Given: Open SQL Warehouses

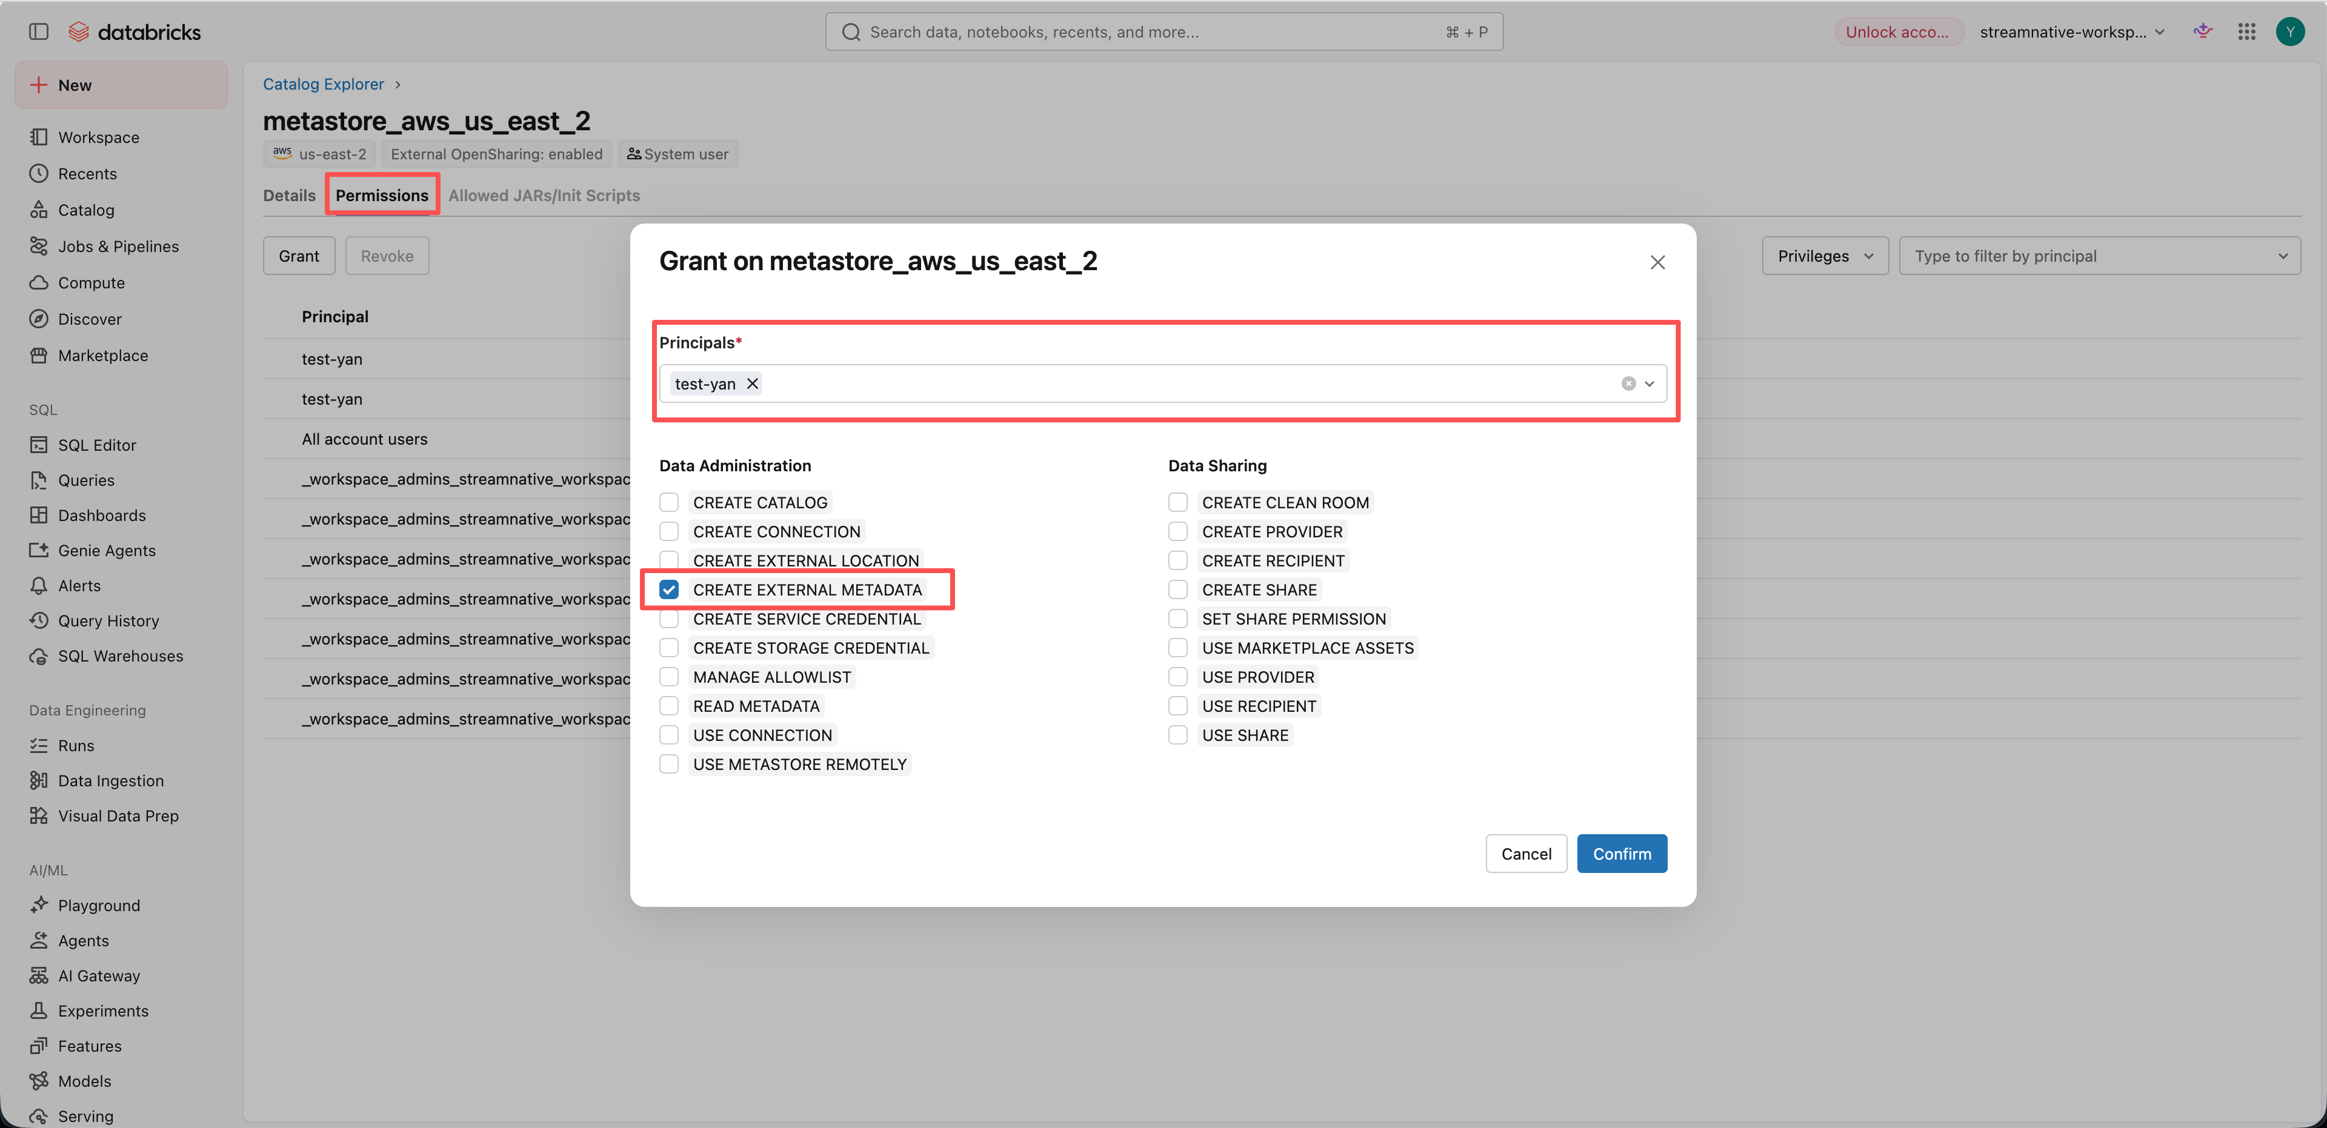Looking at the screenshot, I should [120, 655].
